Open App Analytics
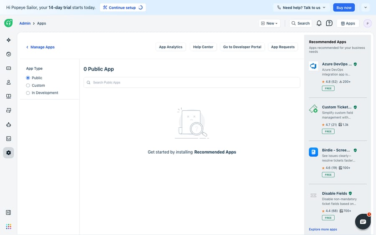 (x=171, y=47)
